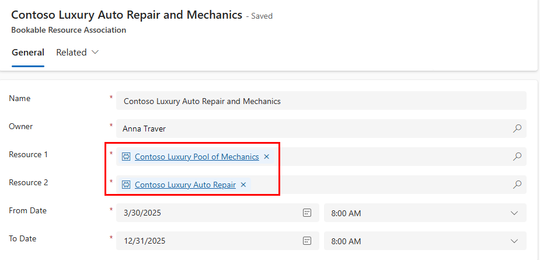This screenshot has height=260, width=540.
Task: Click the To Date field showing 12/31/2025
Action: click(217, 241)
